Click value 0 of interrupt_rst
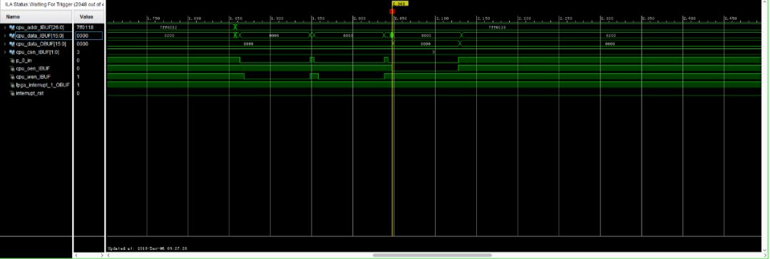 point(78,93)
